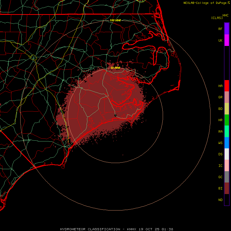Click the ND legend label
The image size is (231, 231).
pos(220,200)
